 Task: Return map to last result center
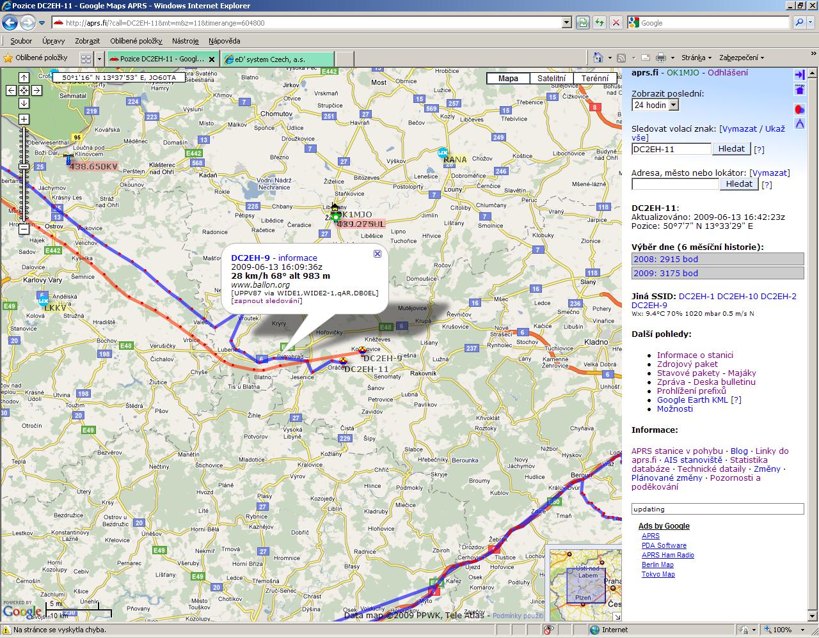[24, 90]
